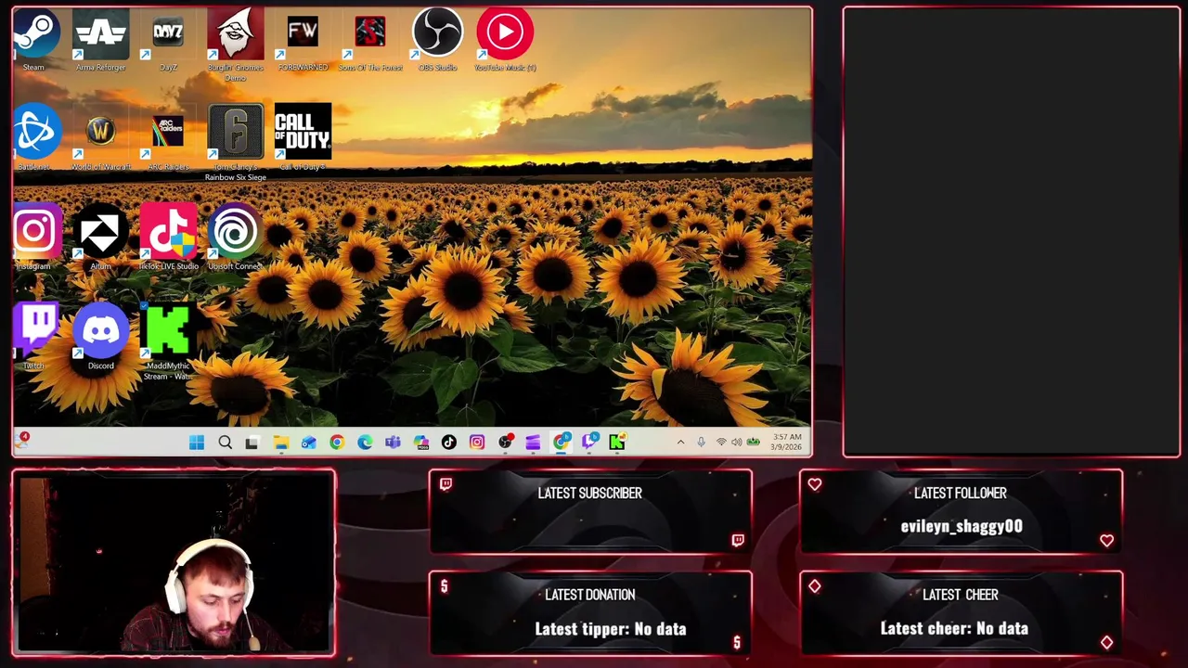Screen dimensions: 1188x668
Task: Select the DayZ desktop icon
Action: (x=168, y=39)
